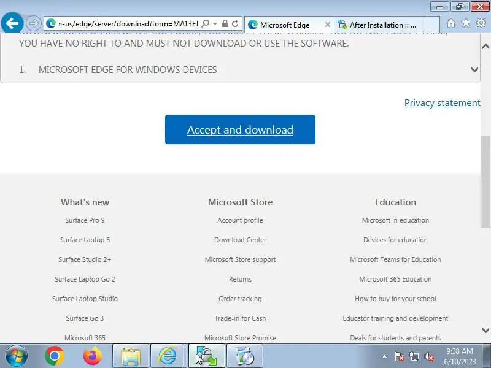The width and height of the screenshot is (491, 368).
Task: Click the search magnifier in address bar
Action: coord(206,23)
